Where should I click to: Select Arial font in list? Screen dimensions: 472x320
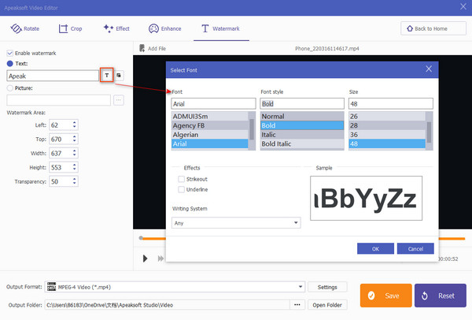click(210, 144)
